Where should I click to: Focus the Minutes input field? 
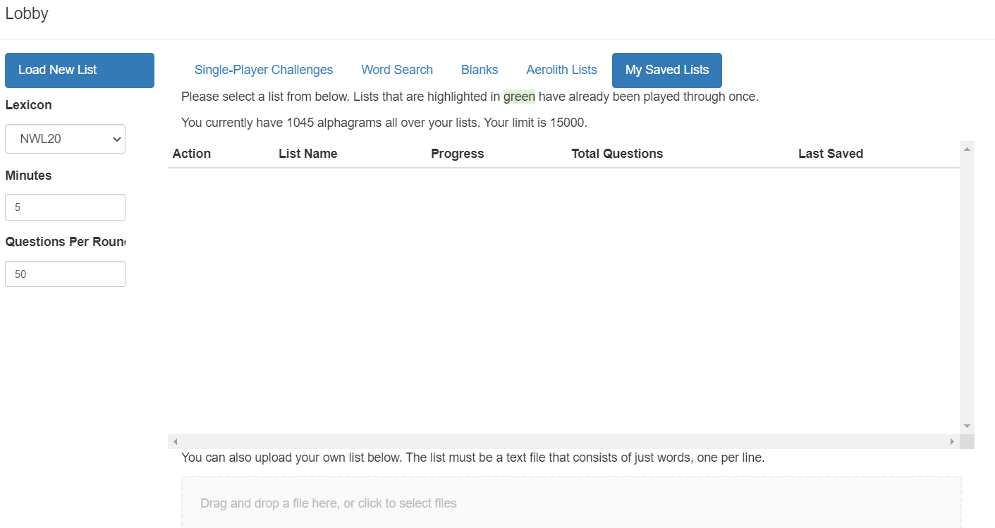pyautogui.click(x=65, y=207)
